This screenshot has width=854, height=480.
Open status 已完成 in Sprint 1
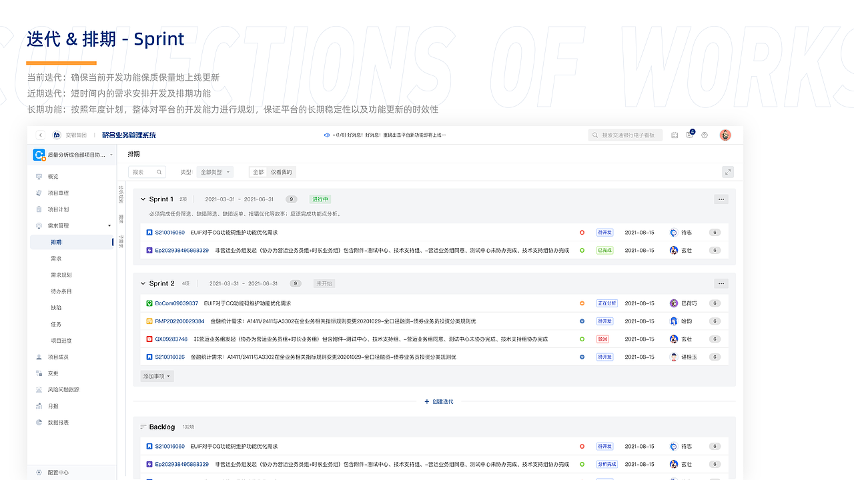pos(604,251)
